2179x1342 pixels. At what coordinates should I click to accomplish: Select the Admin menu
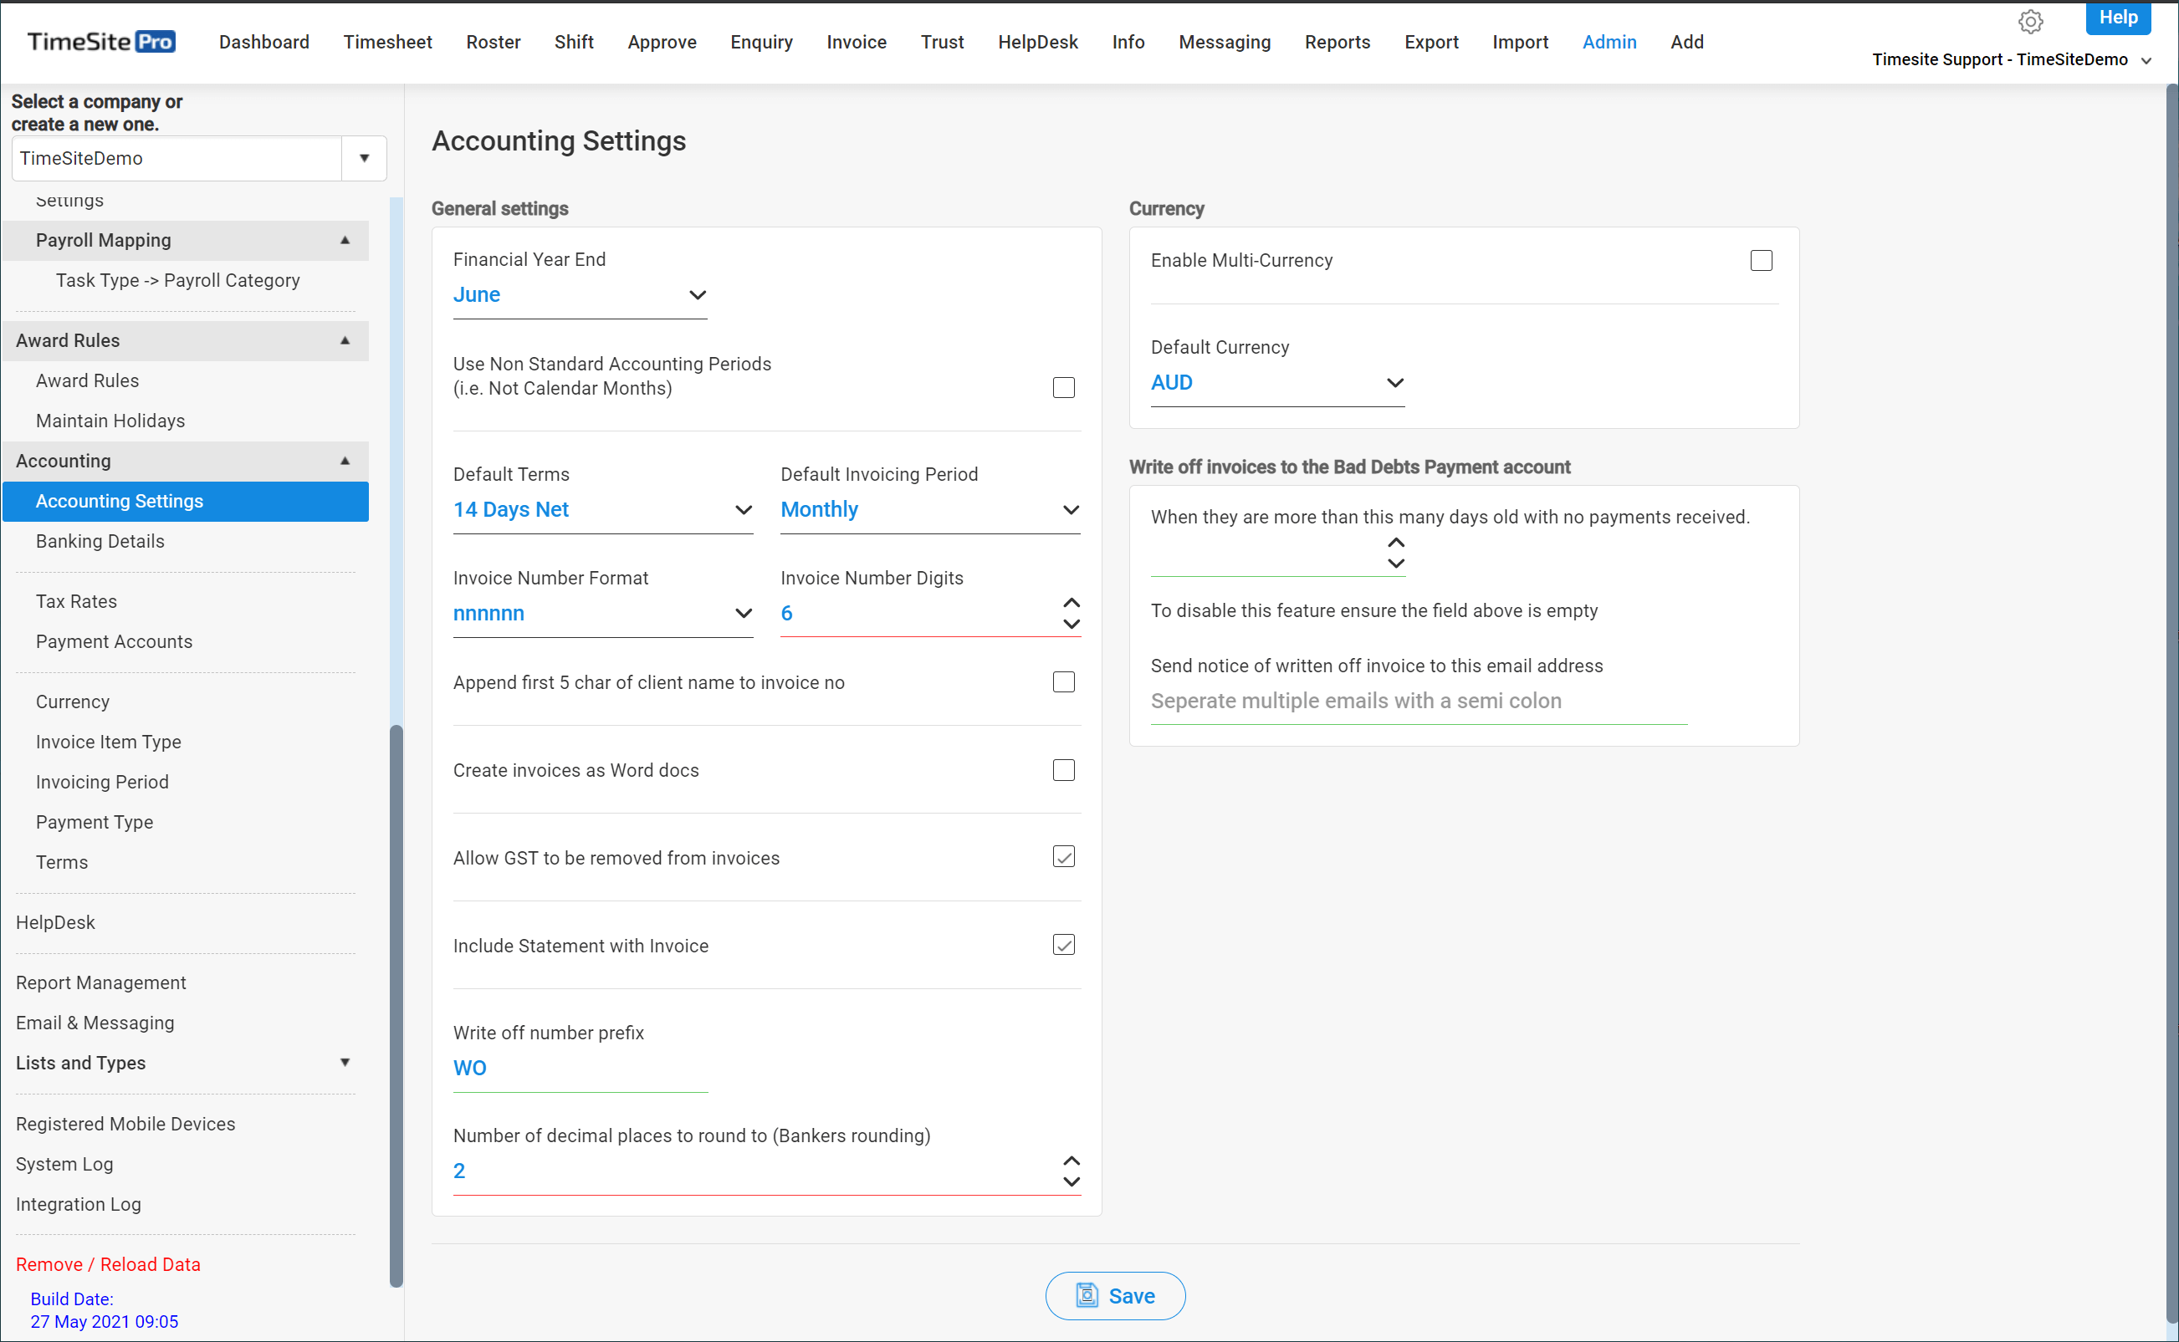1609,42
